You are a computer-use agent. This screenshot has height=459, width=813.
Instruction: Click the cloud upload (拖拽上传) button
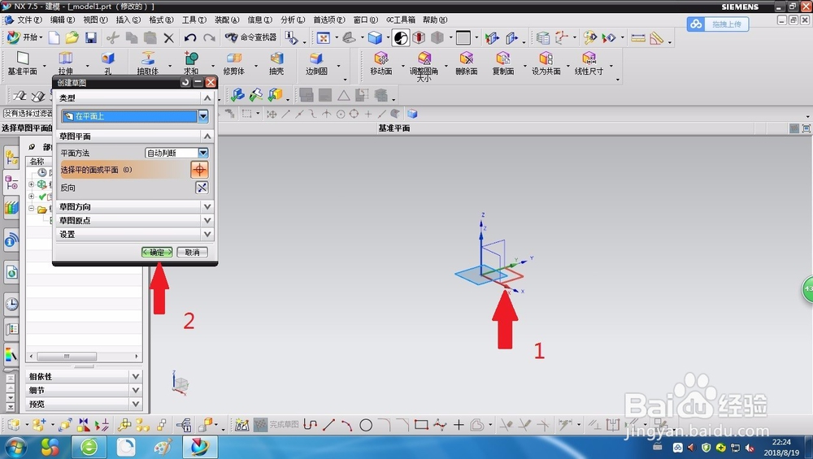[718, 24]
